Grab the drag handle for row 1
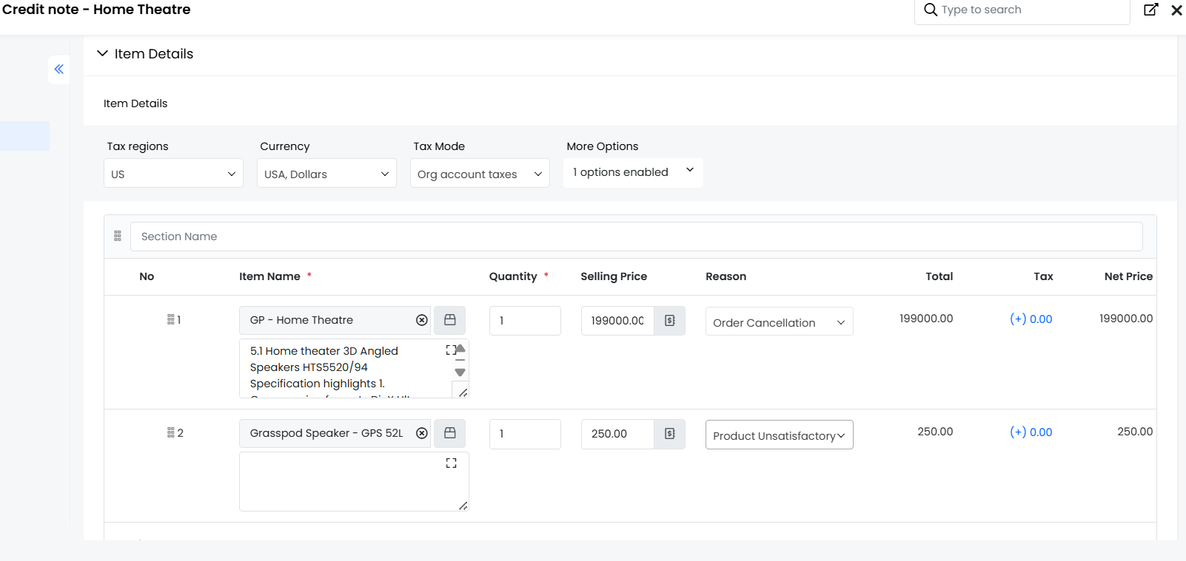 click(170, 320)
